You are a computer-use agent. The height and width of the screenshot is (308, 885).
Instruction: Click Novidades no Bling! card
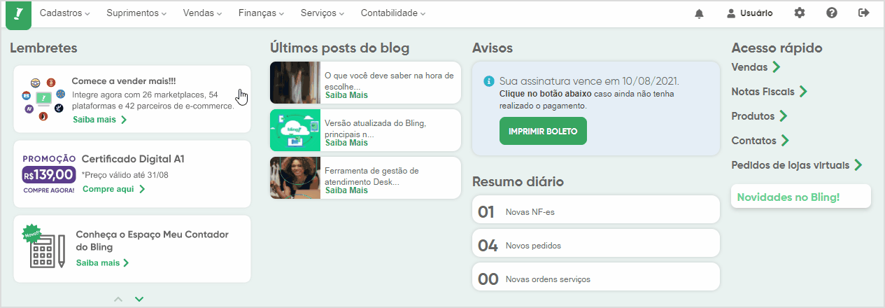(x=800, y=197)
